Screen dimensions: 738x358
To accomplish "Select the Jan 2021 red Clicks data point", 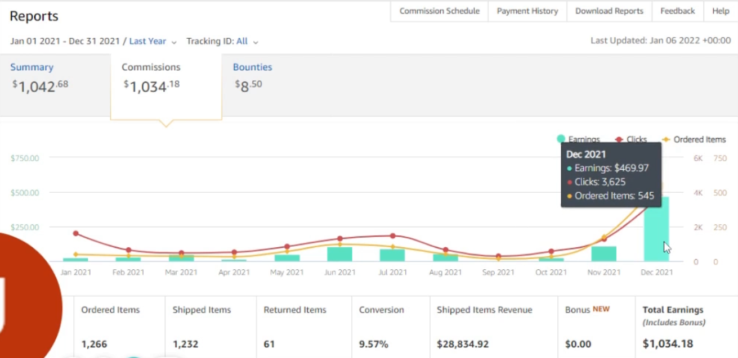I will click(75, 233).
